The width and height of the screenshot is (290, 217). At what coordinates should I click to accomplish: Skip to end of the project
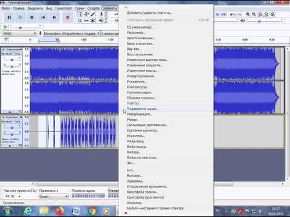(x=54, y=17)
